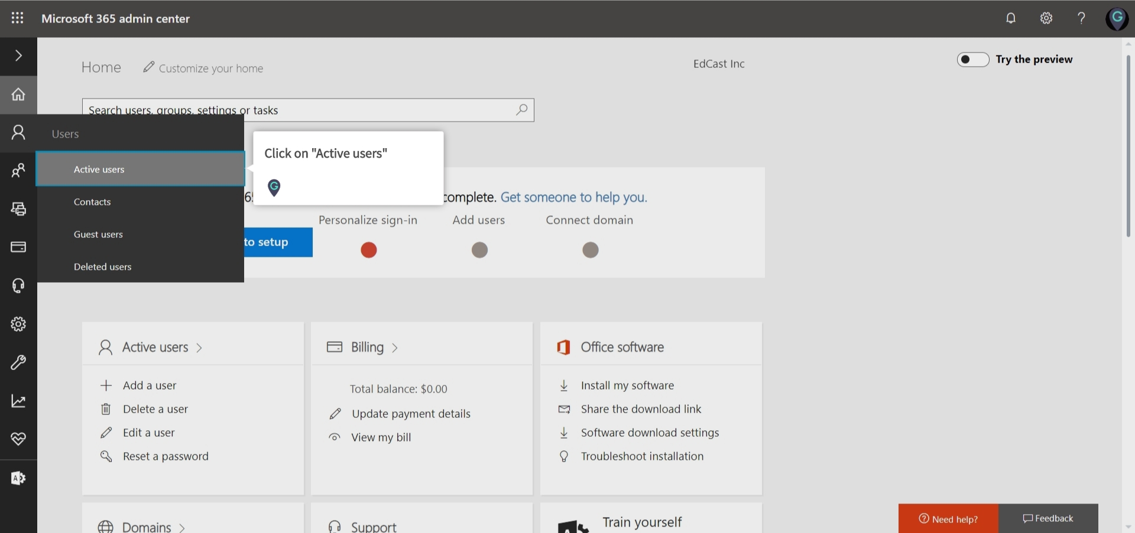
Task: Open the notifications bell
Action: pos(1011,18)
